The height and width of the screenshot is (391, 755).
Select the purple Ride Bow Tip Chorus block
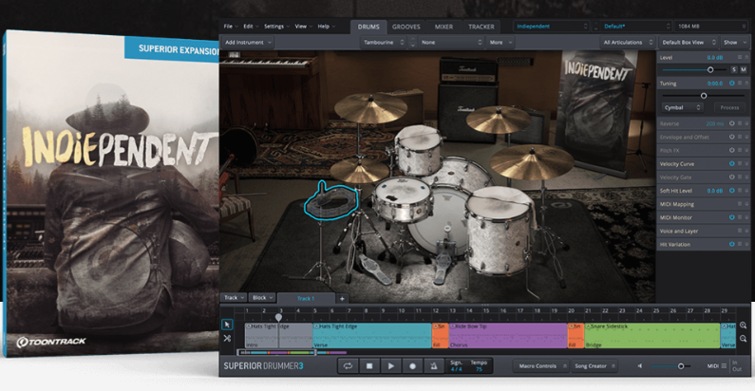click(507, 335)
